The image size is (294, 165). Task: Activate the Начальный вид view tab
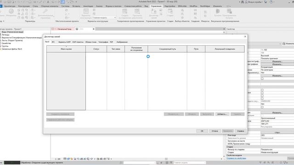tap(63, 29)
